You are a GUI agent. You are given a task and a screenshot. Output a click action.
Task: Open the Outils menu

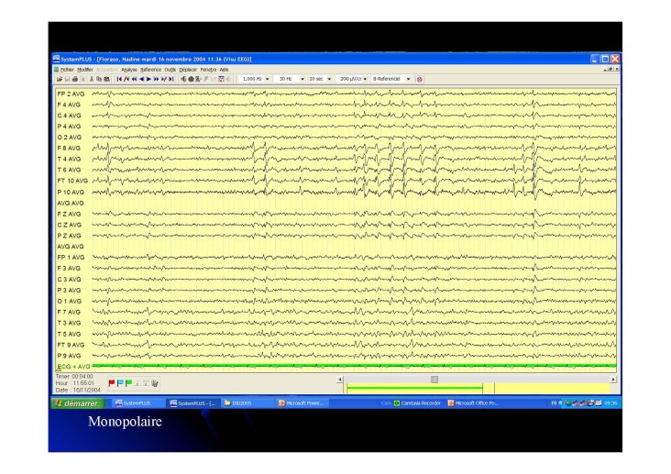170,70
